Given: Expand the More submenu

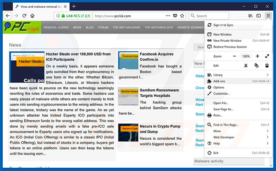Looking at the screenshot, I should (x=238, y=131).
